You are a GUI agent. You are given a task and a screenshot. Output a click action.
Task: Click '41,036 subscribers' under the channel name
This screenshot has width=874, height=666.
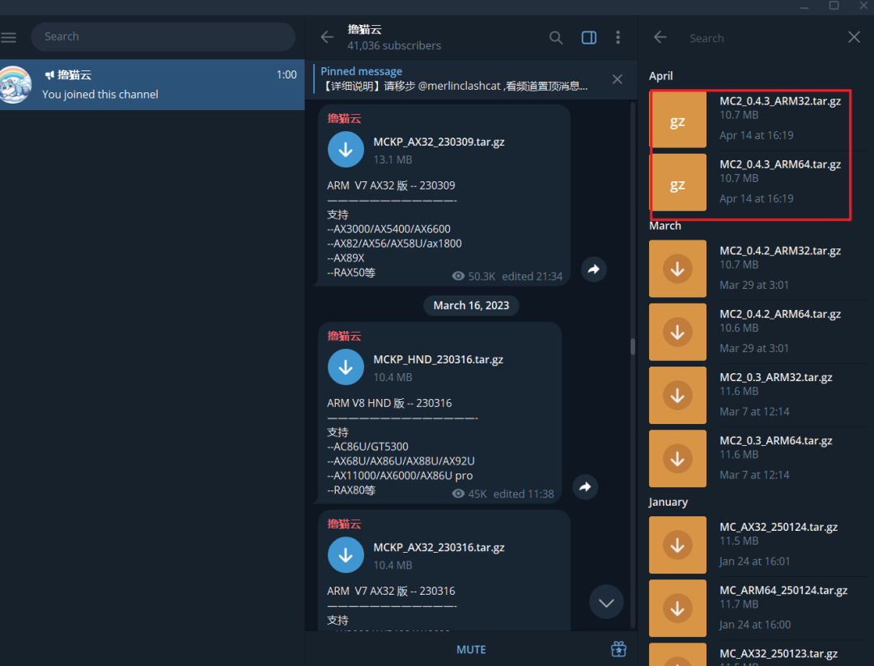[394, 45]
